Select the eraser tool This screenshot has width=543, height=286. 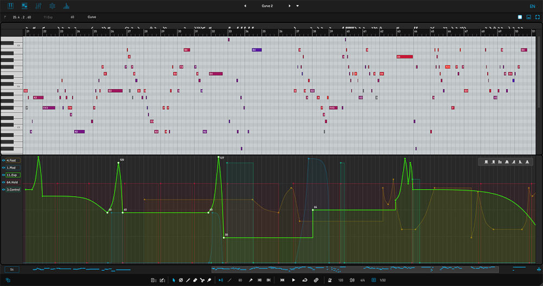(195, 280)
